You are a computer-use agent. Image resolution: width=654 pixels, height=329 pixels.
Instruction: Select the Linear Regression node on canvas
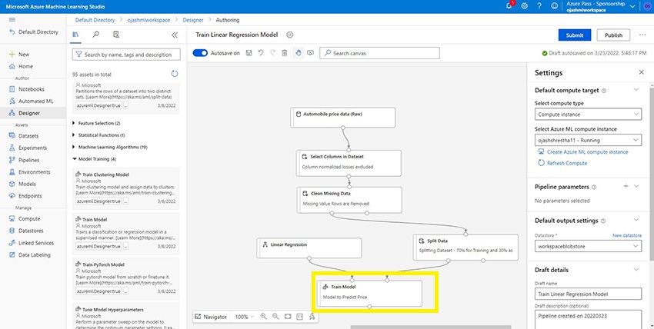[x=309, y=248]
